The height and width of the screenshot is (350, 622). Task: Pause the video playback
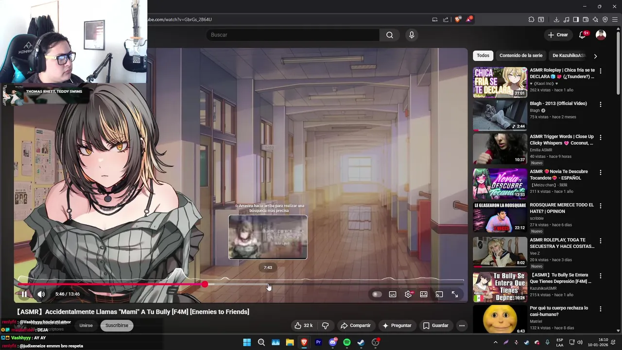tap(24, 294)
